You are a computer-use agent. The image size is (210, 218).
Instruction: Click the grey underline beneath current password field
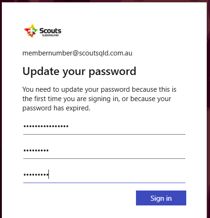coord(104,135)
